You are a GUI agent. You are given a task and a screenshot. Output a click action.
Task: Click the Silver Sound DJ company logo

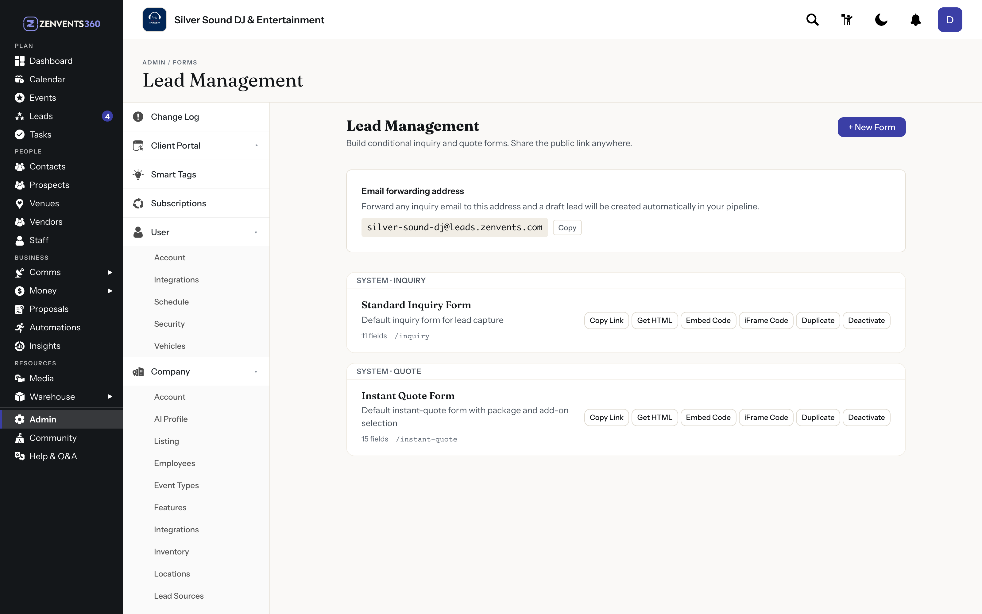(155, 19)
